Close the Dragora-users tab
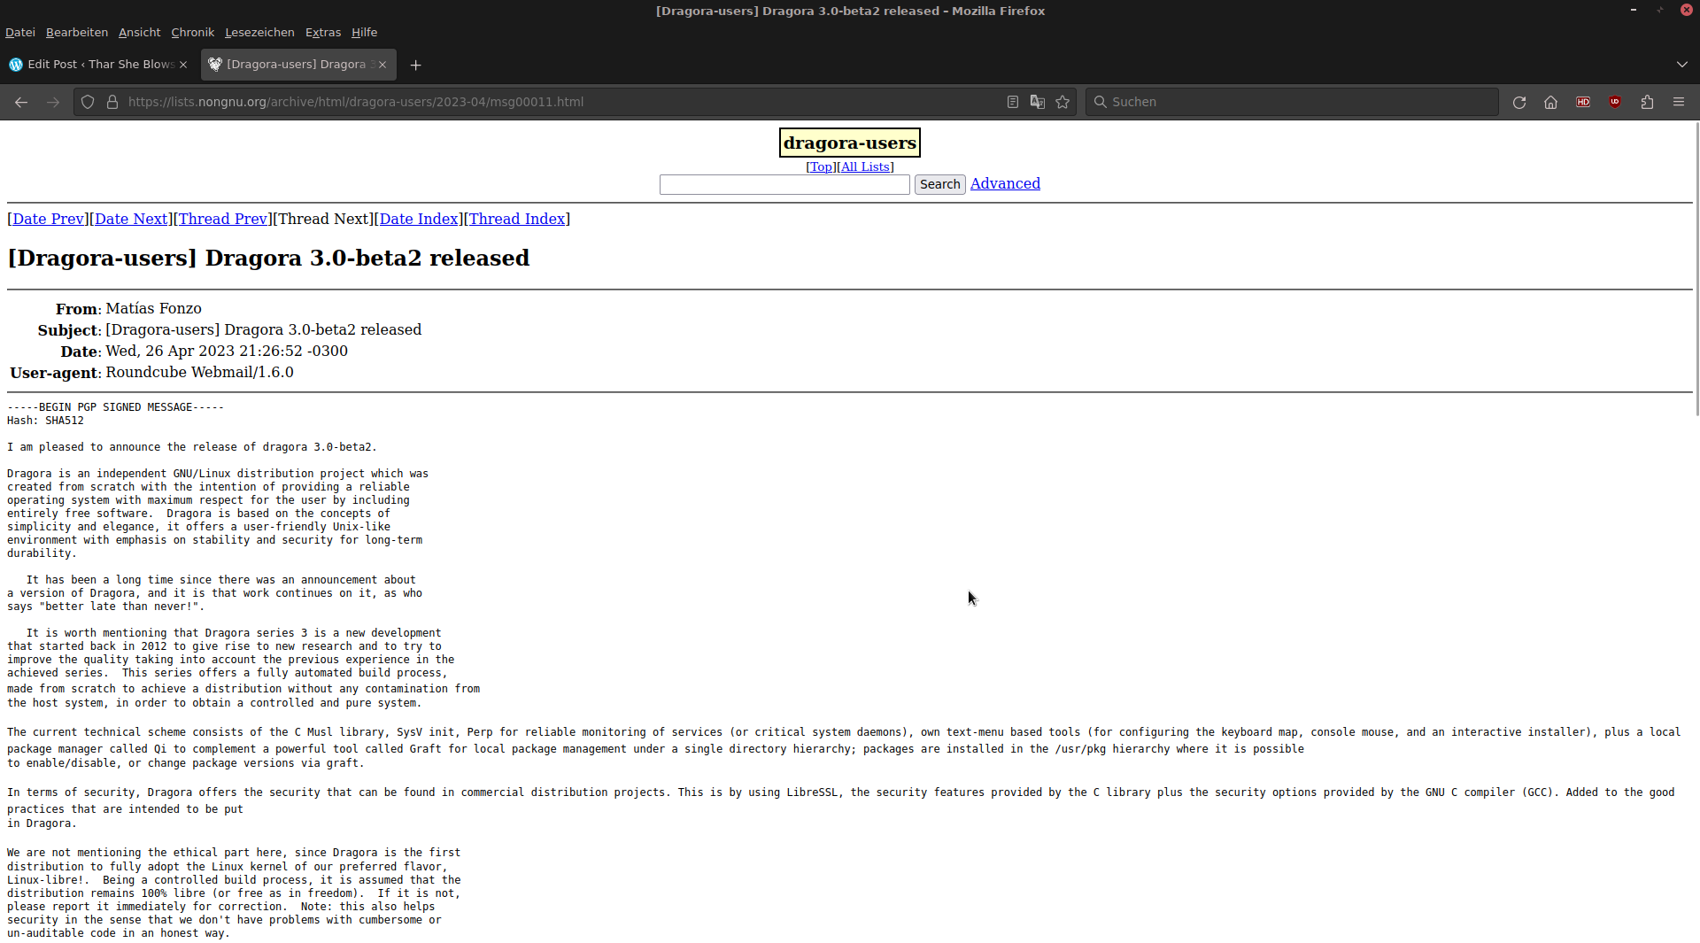The width and height of the screenshot is (1700, 943). coord(382,65)
